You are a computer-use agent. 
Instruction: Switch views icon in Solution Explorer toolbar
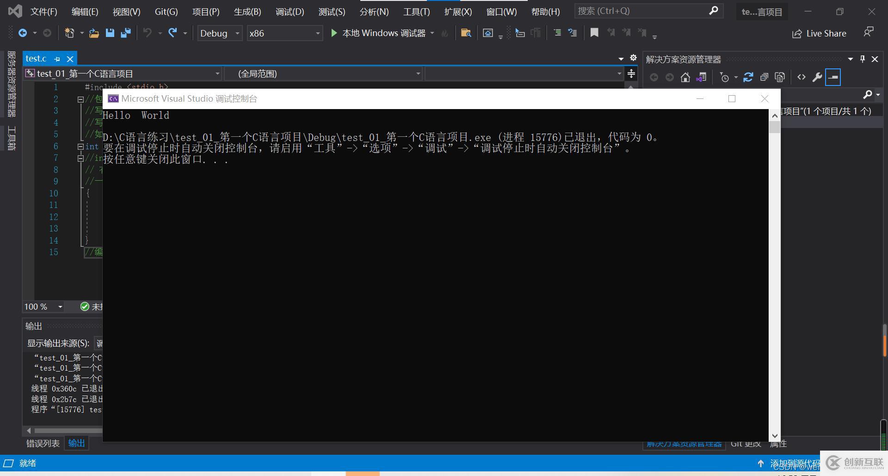click(x=701, y=77)
